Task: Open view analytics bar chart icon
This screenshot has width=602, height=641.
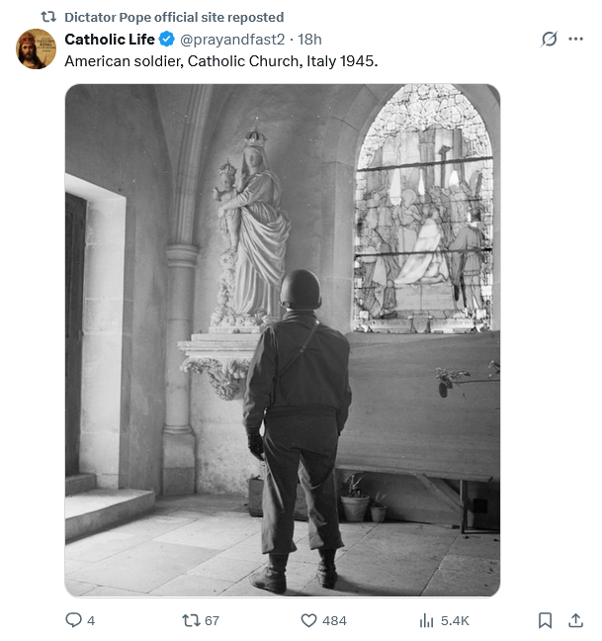Action: (427, 620)
